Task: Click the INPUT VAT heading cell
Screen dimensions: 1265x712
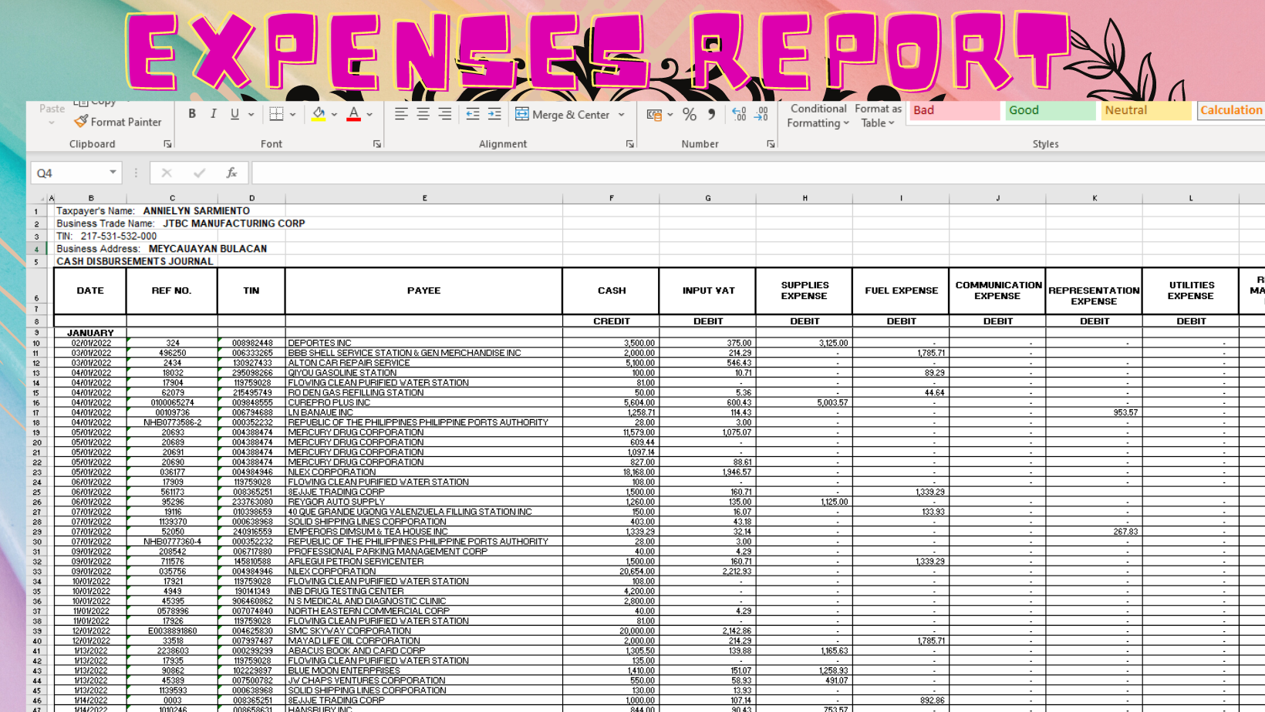Action: click(x=708, y=291)
